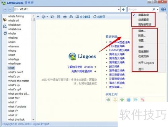168x127 pixels.
Task: Open the main menu button at top right
Action: (x=163, y=9)
